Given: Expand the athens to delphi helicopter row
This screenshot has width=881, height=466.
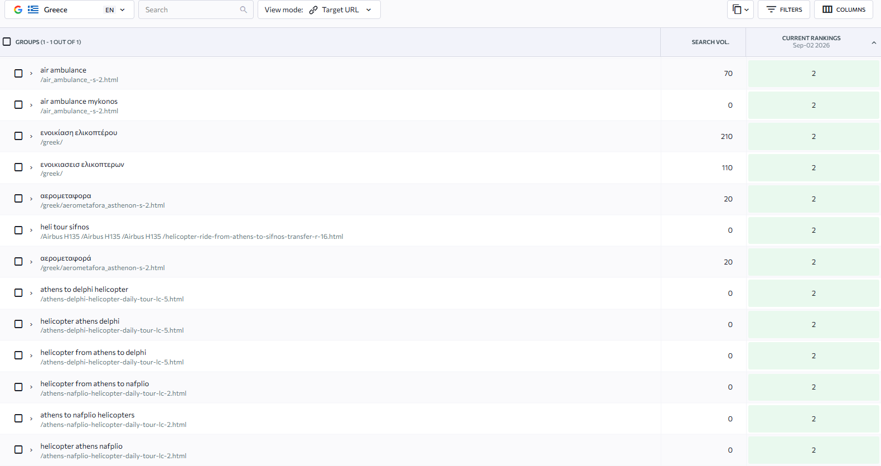Looking at the screenshot, I should pos(31,293).
